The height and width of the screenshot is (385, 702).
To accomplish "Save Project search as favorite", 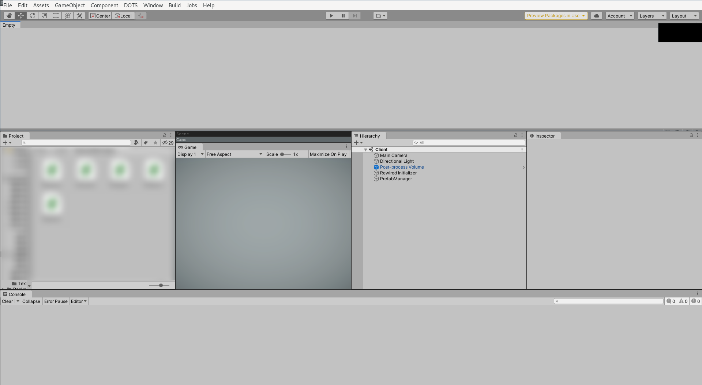I will point(155,143).
